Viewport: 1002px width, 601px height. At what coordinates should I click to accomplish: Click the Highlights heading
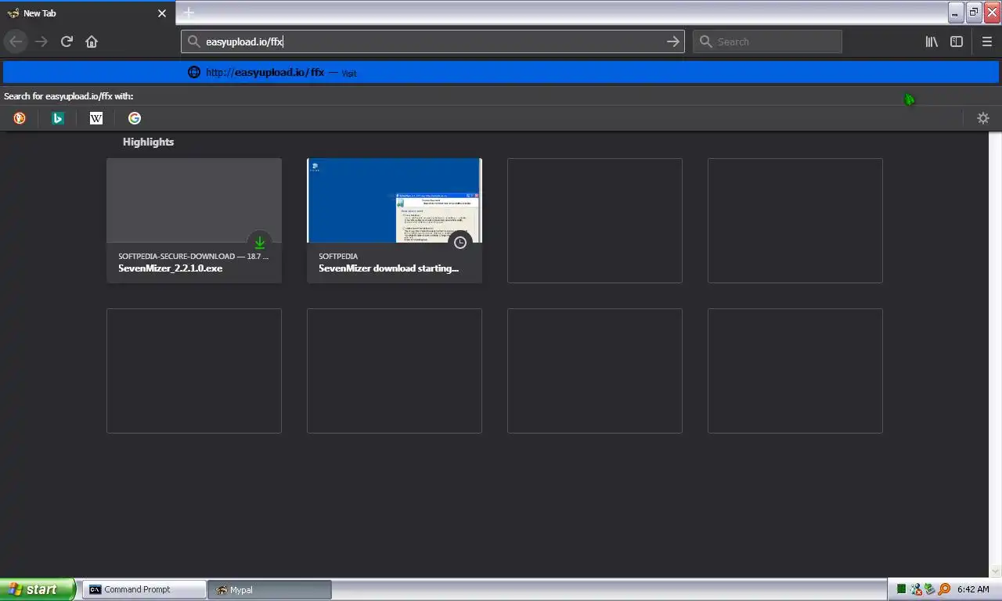click(x=148, y=142)
